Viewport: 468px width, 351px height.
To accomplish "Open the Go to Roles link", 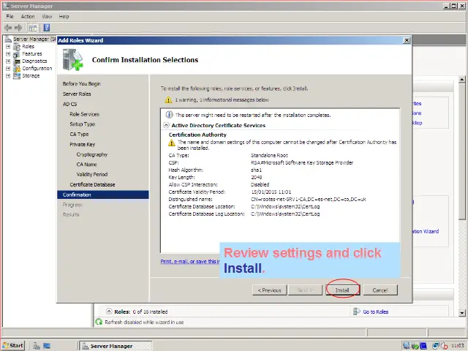I will click(375, 312).
